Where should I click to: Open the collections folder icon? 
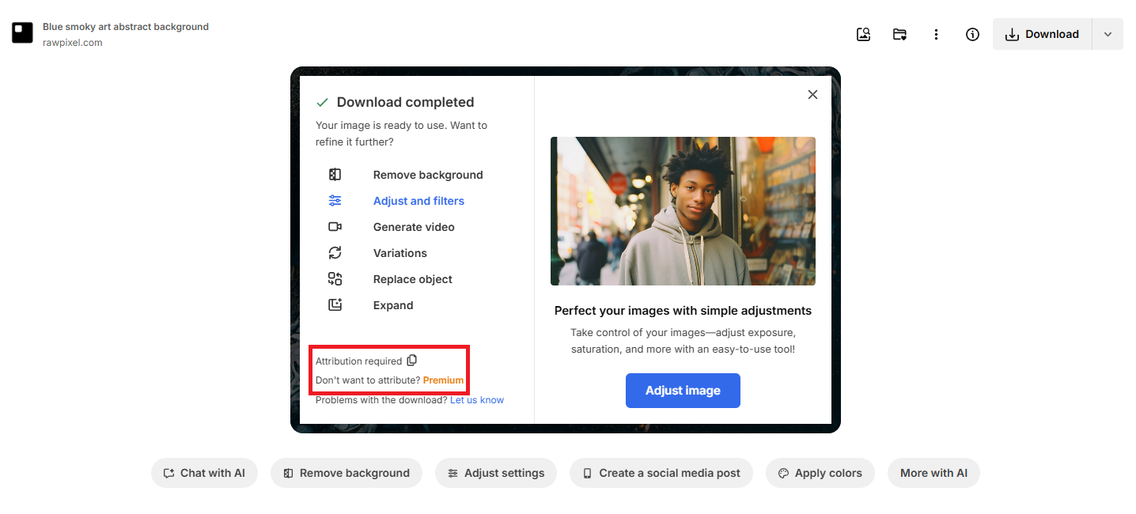(899, 34)
